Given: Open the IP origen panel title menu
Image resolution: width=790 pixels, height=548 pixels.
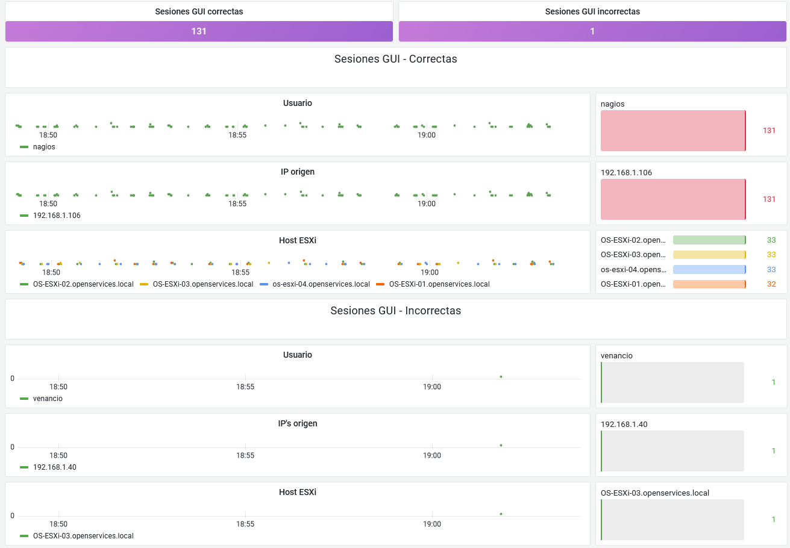Looking at the screenshot, I should [x=298, y=172].
